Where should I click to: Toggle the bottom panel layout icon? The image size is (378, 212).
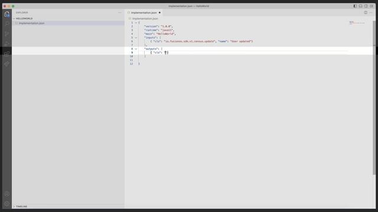pos(361,6)
